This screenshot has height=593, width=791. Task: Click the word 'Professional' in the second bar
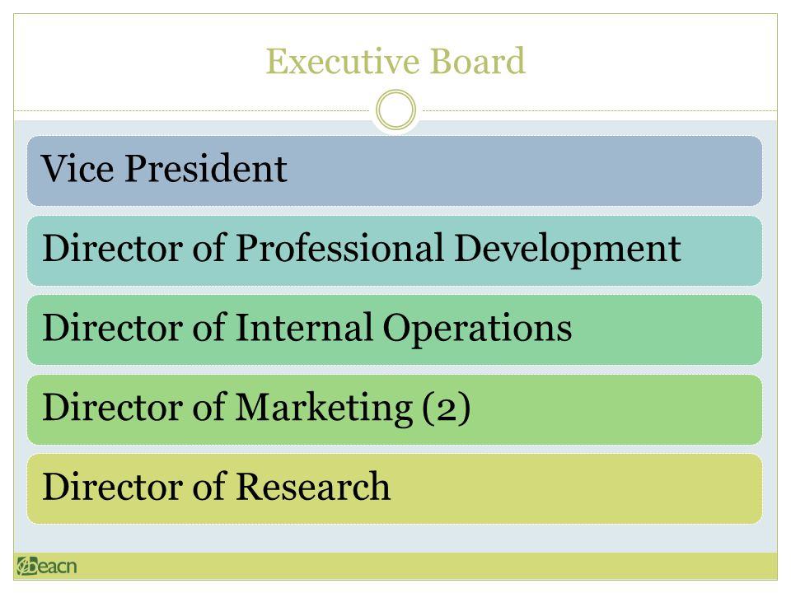point(340,248)
